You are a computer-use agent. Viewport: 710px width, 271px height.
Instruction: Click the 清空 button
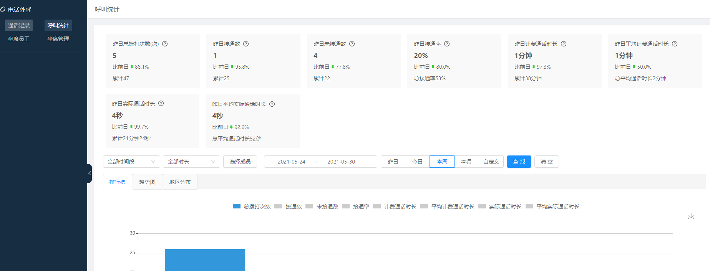coord(547,162)
